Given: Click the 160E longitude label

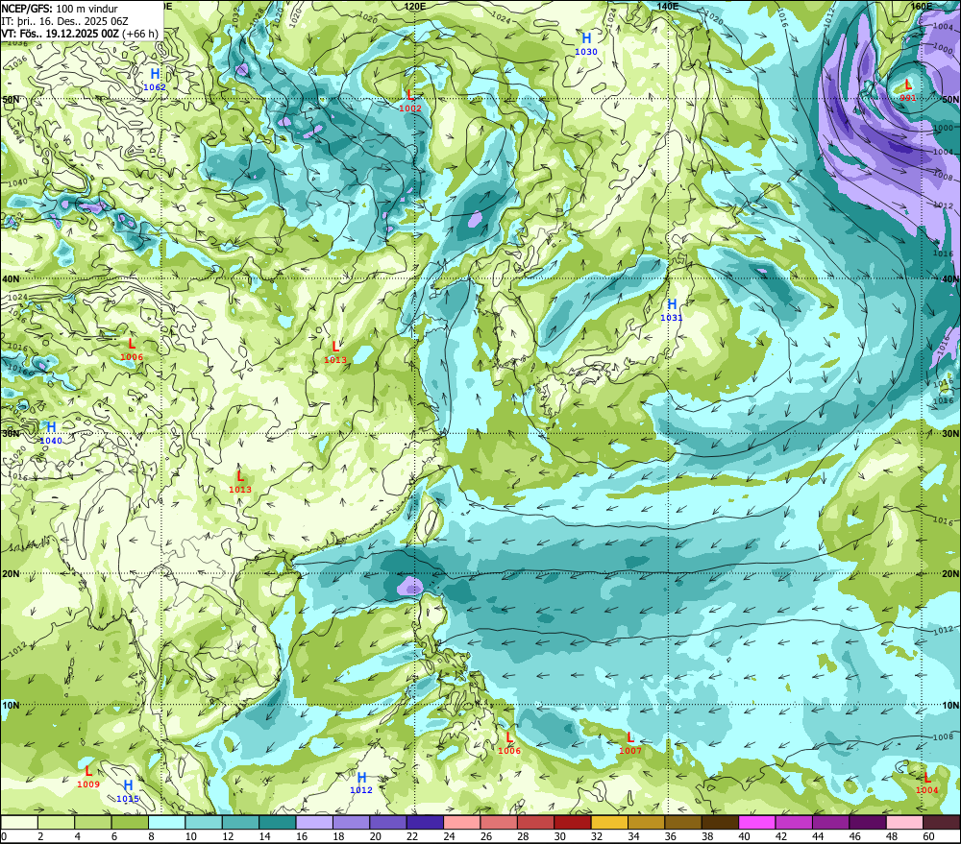Looking at the screenshot, I should pyautogui.click(x=922, y=6).
